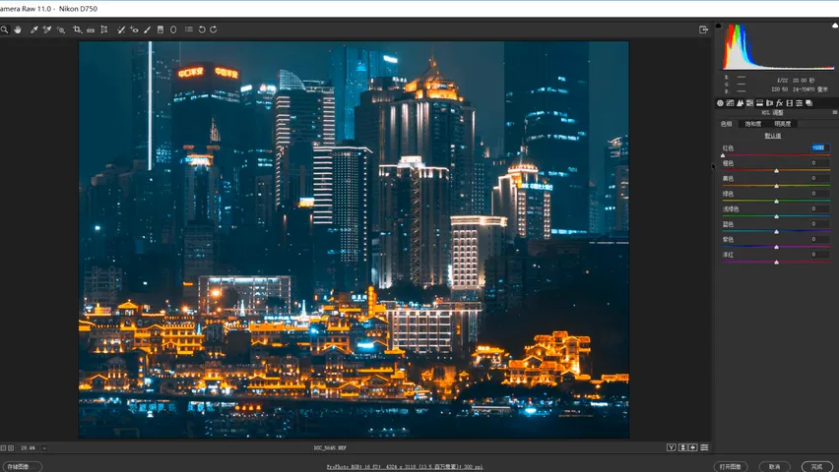Click the 取消 (Cancel) button
This screenshot has width=839, height=472.
pyautogui.click(x=775, y=467)
